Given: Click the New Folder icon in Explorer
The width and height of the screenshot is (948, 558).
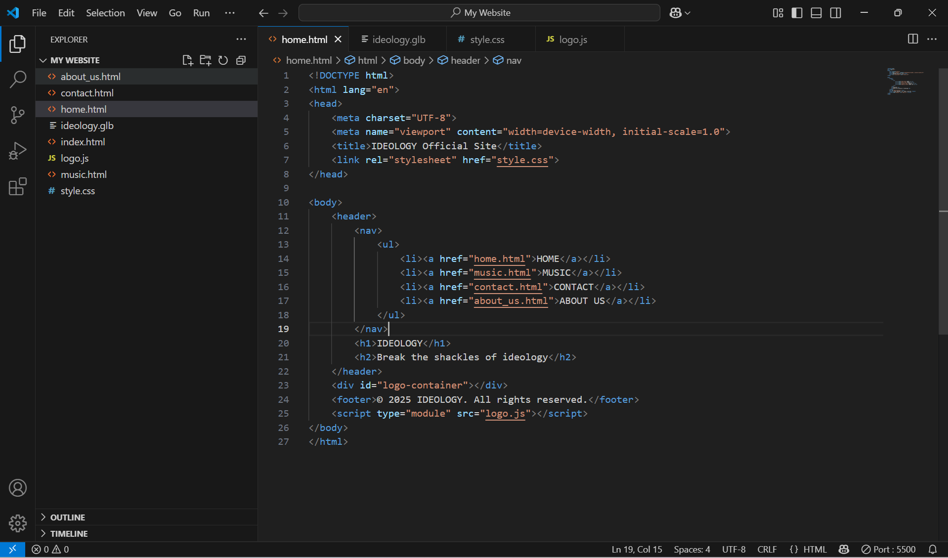Looking at the screenshot, I should [x=205, y=60].
